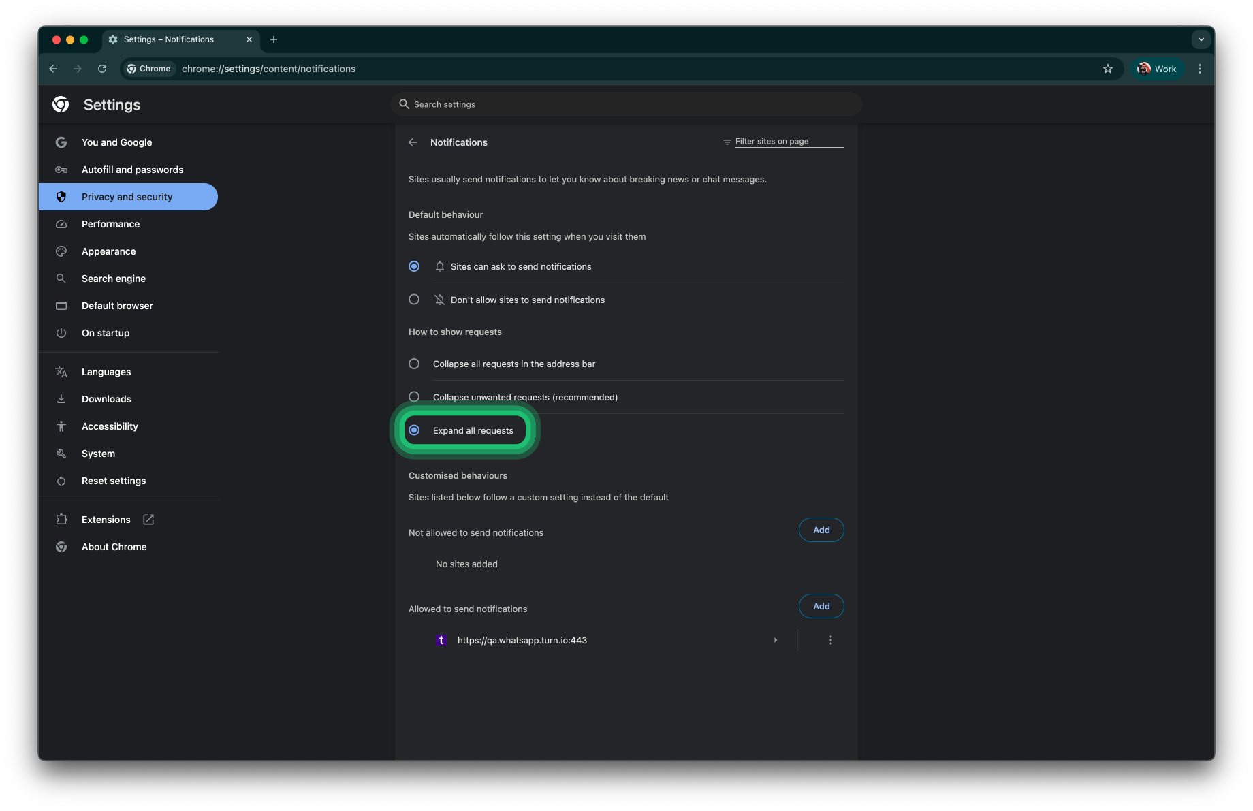Add a site to Not allowed list
The image size is (1253, 811).
tap(821, 530)
